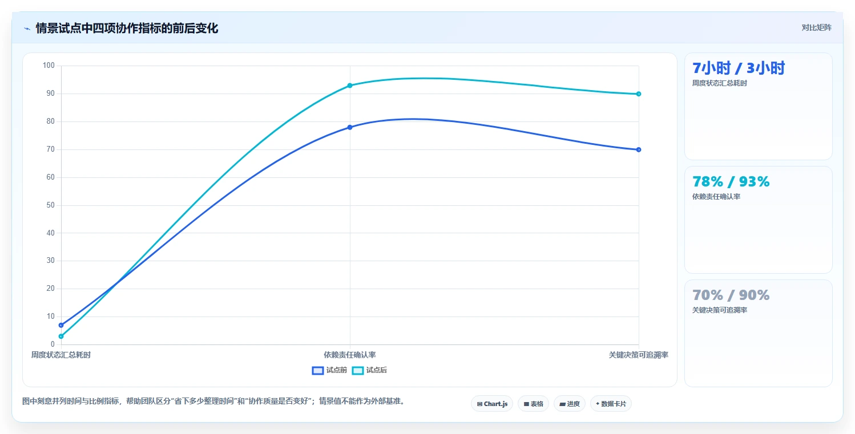Open the 78% / 93% data card
Image resolution: width=855 pixels, height=434 pixels.
point(759,220)
